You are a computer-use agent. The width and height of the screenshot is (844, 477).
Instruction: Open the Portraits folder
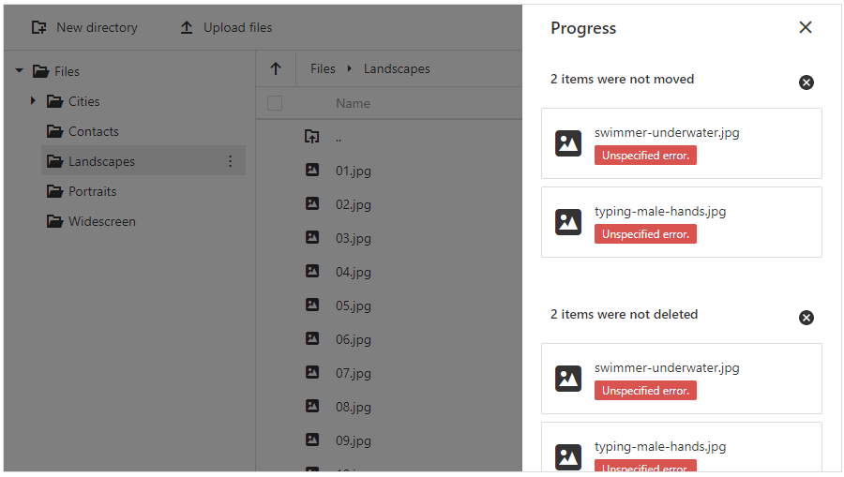(92, 191)
